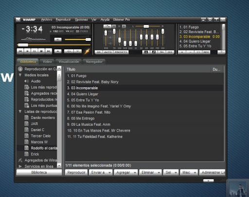Switch to the Visualización tab

pos(69,62)
